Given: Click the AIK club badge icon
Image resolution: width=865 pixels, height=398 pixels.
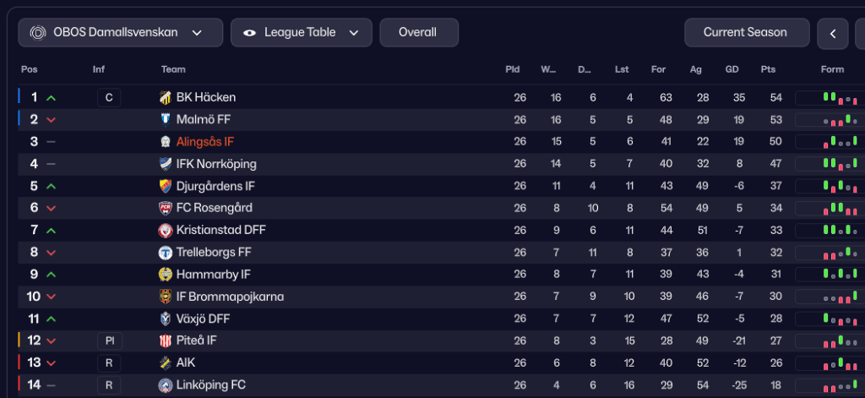Looking at the screenshot, I should coord(166,363).
